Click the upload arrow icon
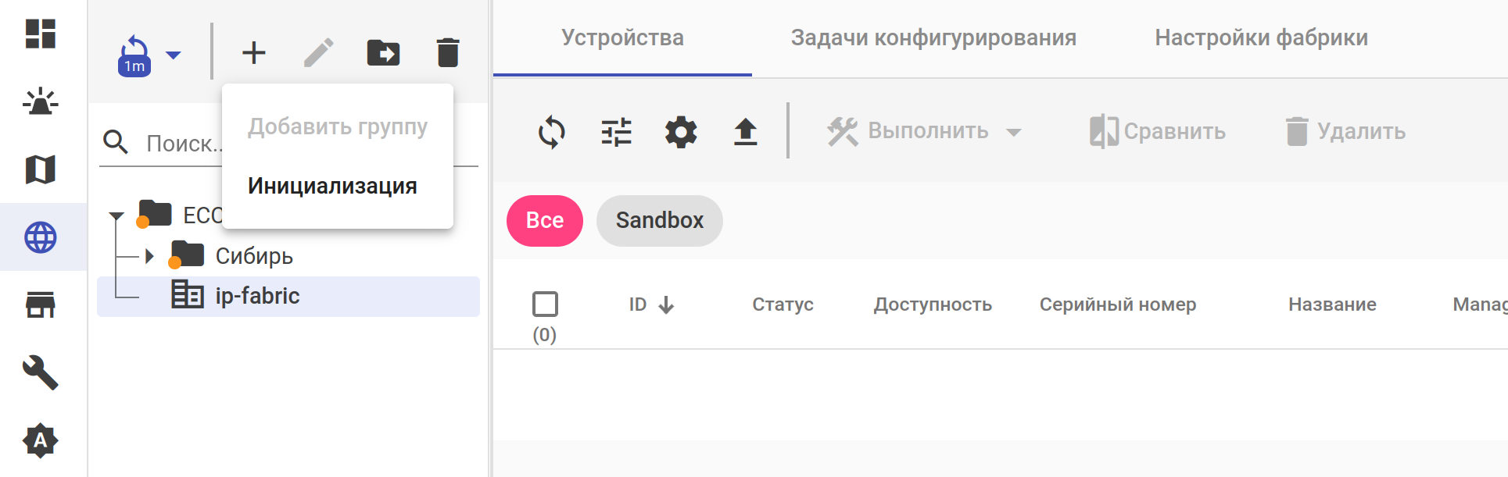1508x477 pixels. tap(746, 132)
